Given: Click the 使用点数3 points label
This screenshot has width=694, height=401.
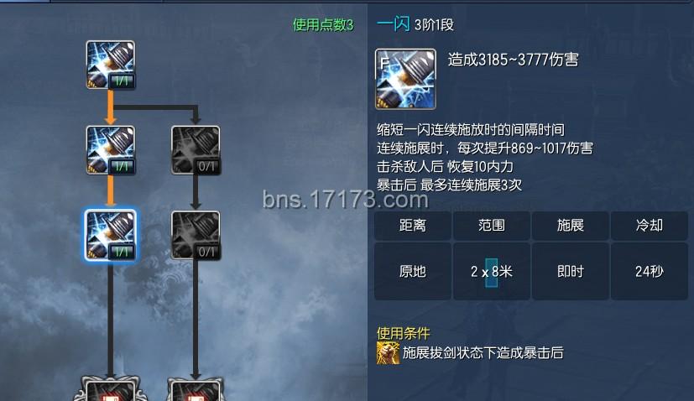Looking at the screenshot, I should (323, 25).
